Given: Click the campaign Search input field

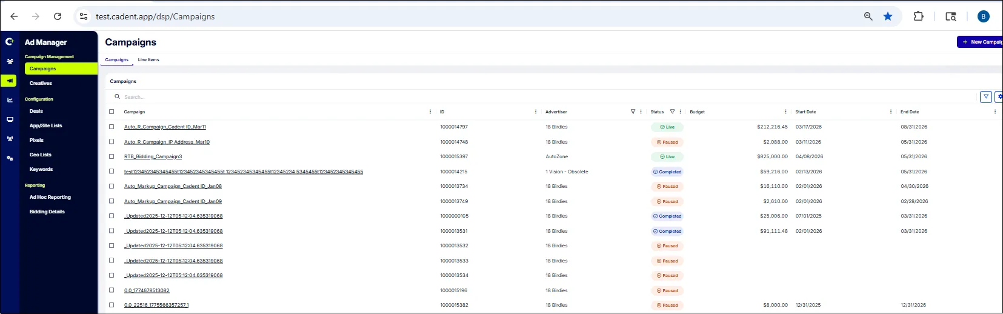Looking at the screenshot, I should pyautogui.click(x=545, y=97).
